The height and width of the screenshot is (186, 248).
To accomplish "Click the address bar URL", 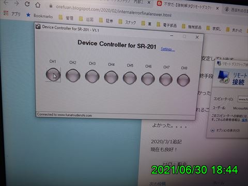I will click(x=114, y=11).
